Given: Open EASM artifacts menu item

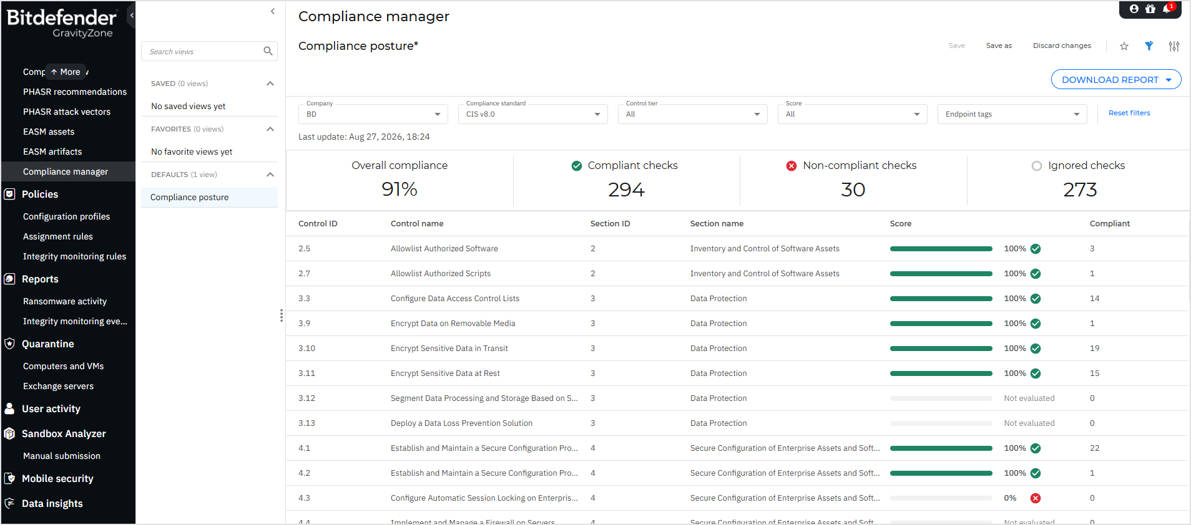Looking at the screenshot, I should pos(52,152).
